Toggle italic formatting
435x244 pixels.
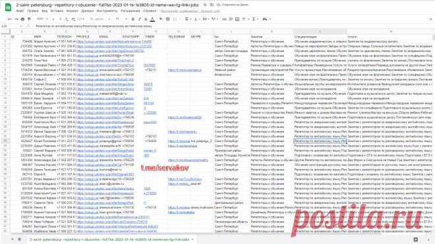click(139, 19)
